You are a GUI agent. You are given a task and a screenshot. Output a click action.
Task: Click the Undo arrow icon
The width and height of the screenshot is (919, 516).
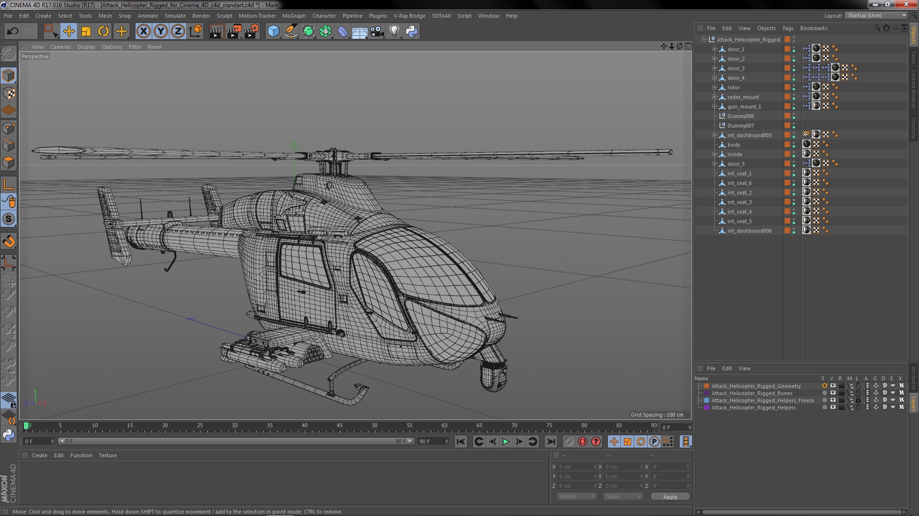click(12, 32)
